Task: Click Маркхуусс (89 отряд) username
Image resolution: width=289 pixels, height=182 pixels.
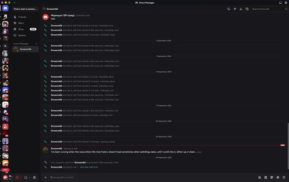Action: click(x=63, y=15)
